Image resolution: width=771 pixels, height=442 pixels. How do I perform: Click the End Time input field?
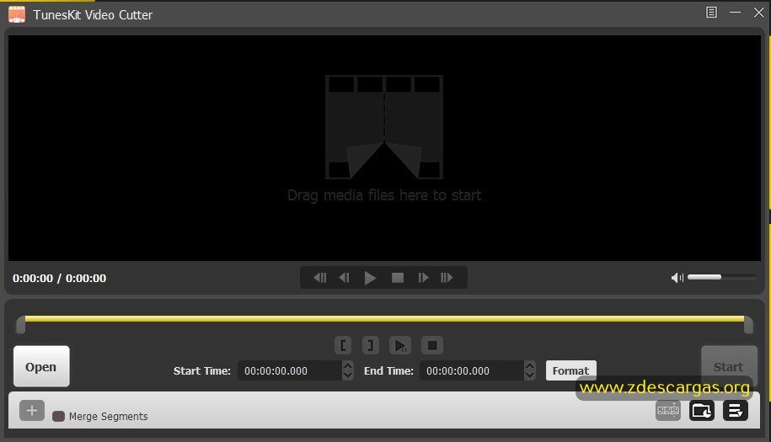pos(472,370)
